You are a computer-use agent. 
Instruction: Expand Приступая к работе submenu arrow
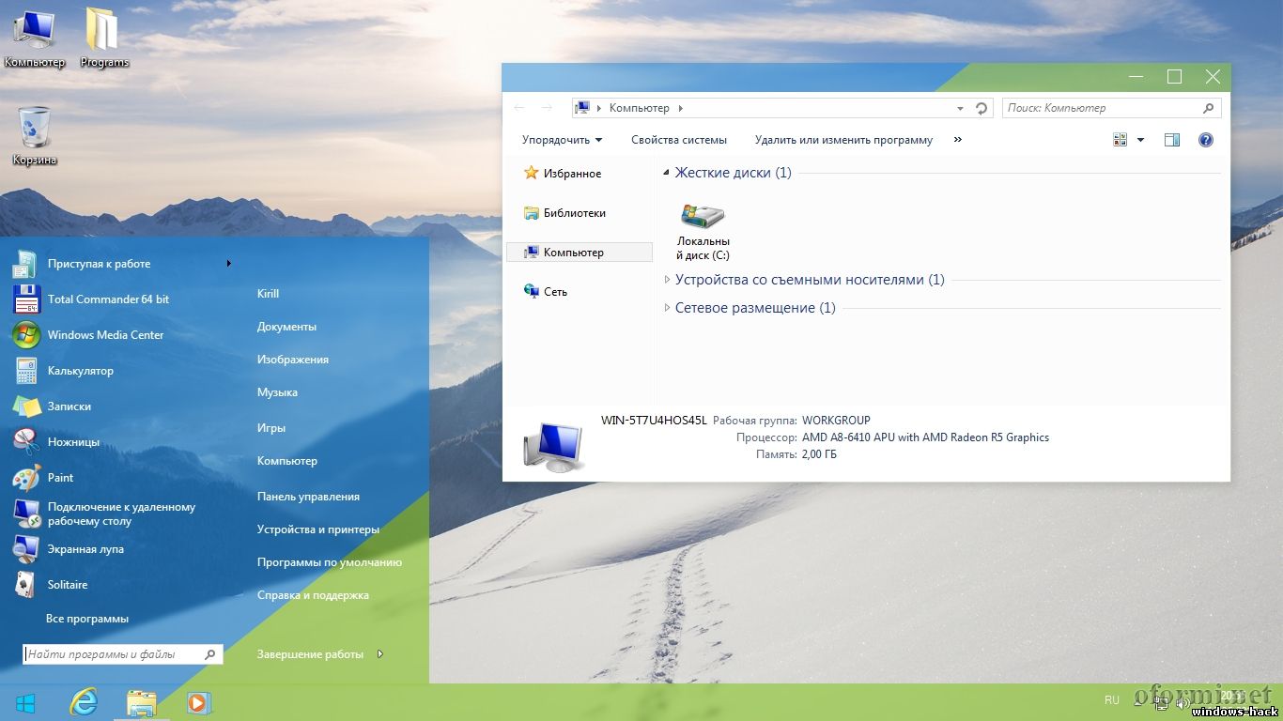pos(228,264)
